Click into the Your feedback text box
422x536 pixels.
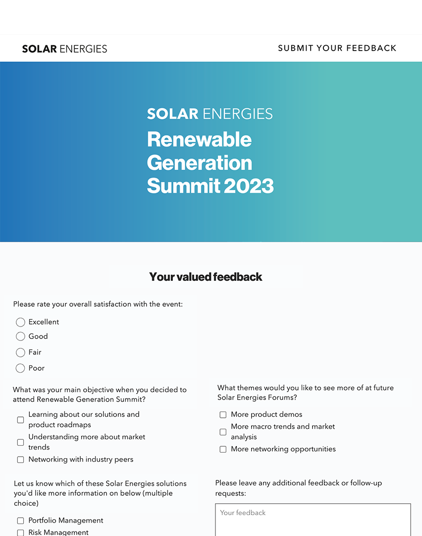(x=313, y=521)
